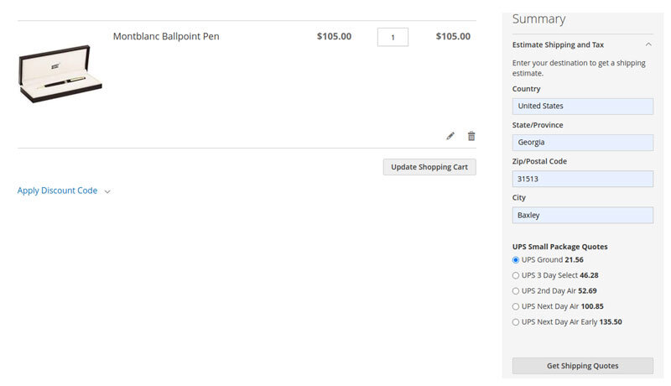
Task: Focus the quantity field showing 1
Action: point(393,37)
